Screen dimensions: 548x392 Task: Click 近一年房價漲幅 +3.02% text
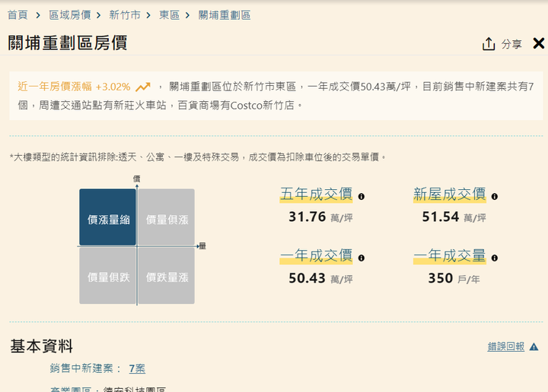[74, 87]
